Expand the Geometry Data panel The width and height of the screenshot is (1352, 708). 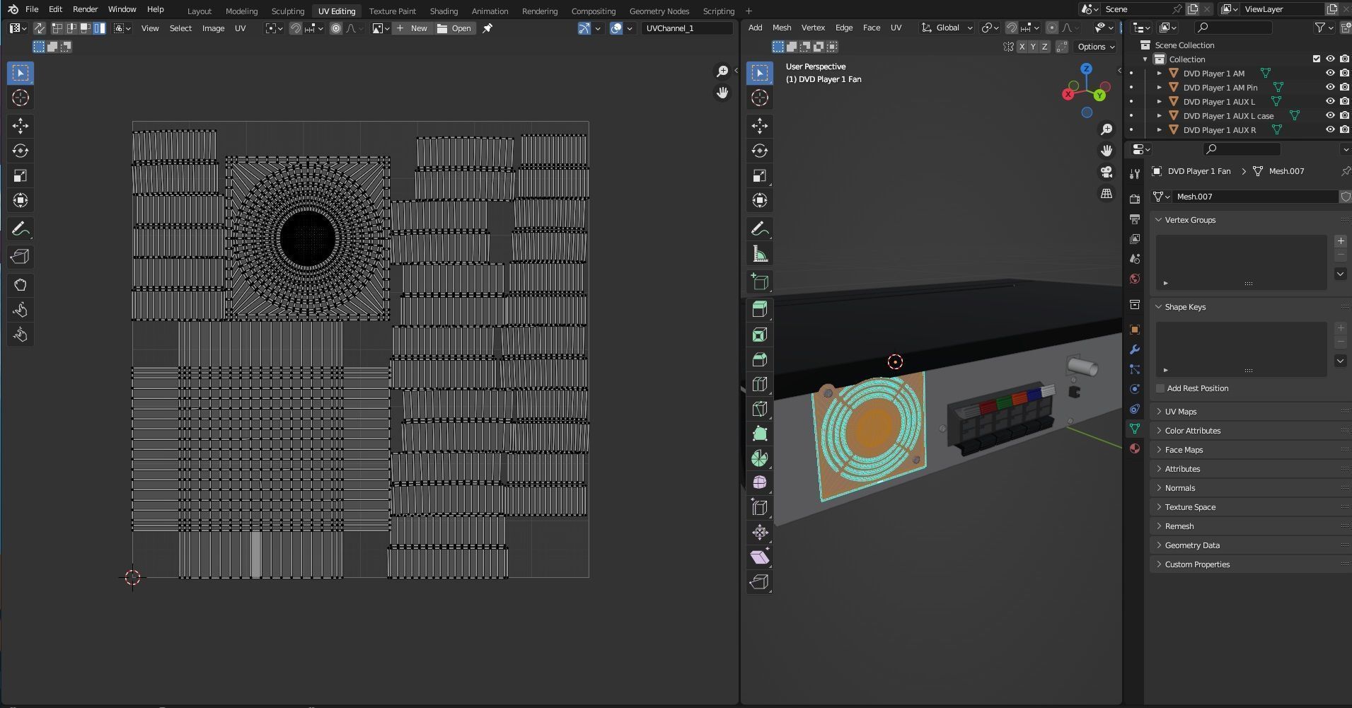(x=1192, y=545)
